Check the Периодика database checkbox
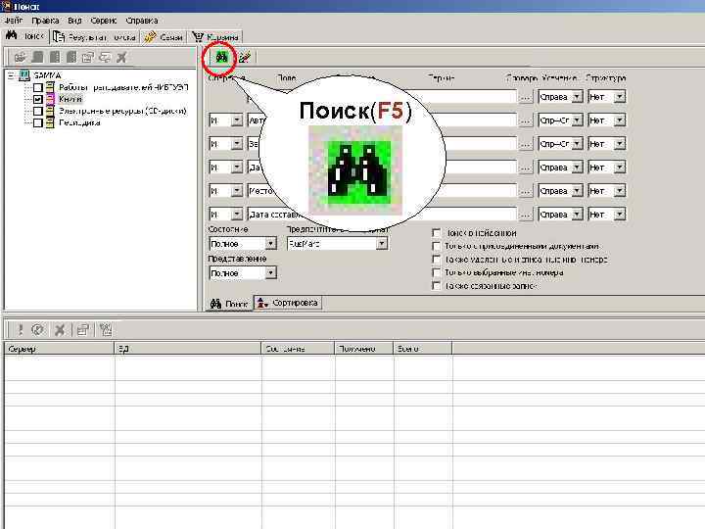The width and height of the screenshot is (705, 529). coord(38,122)
